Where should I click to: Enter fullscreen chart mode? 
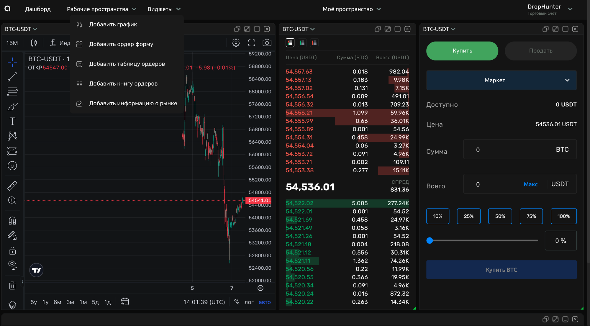[251, 43]
